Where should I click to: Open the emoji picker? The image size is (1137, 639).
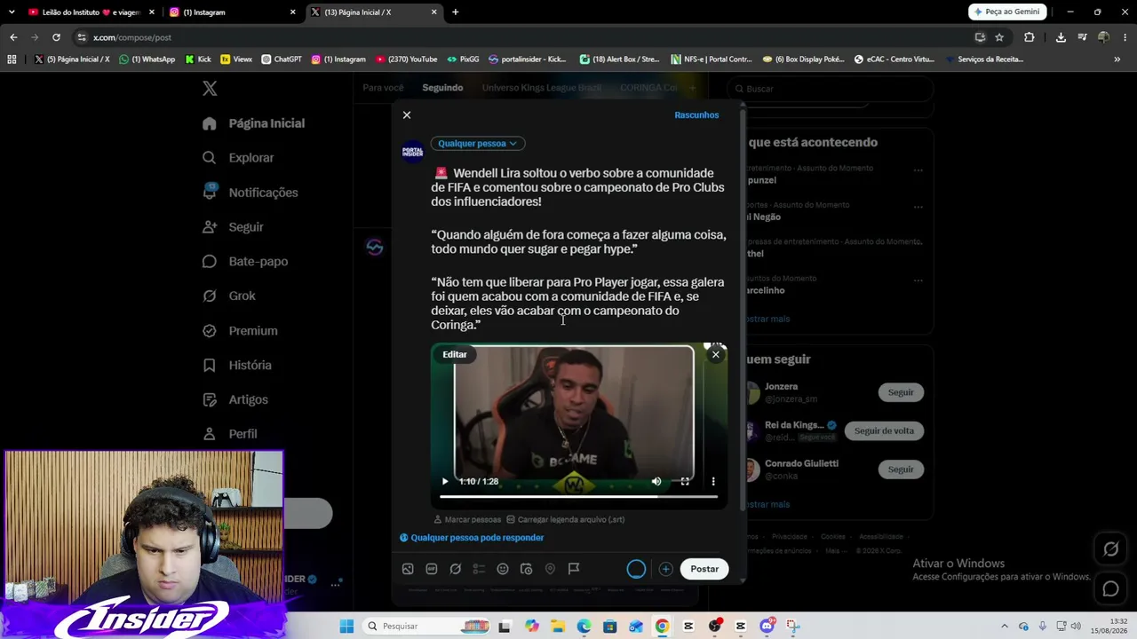pos(503,569)
